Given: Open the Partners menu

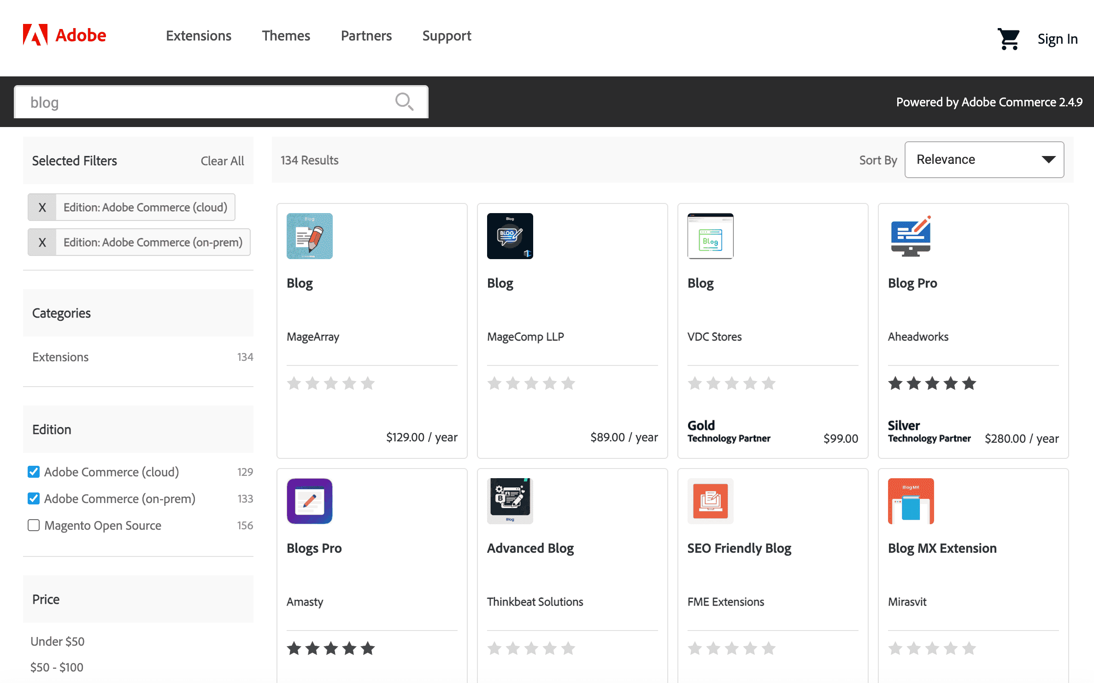Looking at the screenshot, I should [366, 36].
